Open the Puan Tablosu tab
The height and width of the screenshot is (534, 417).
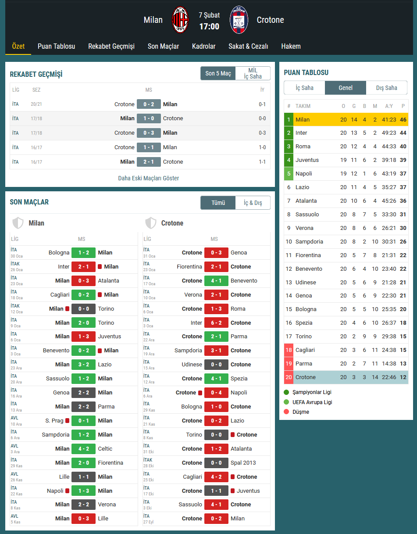(57, 46)
